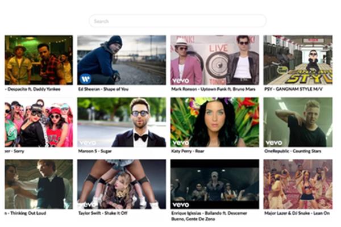Click the 'Katy Perry - Roar' title

(x=188, y=151)
